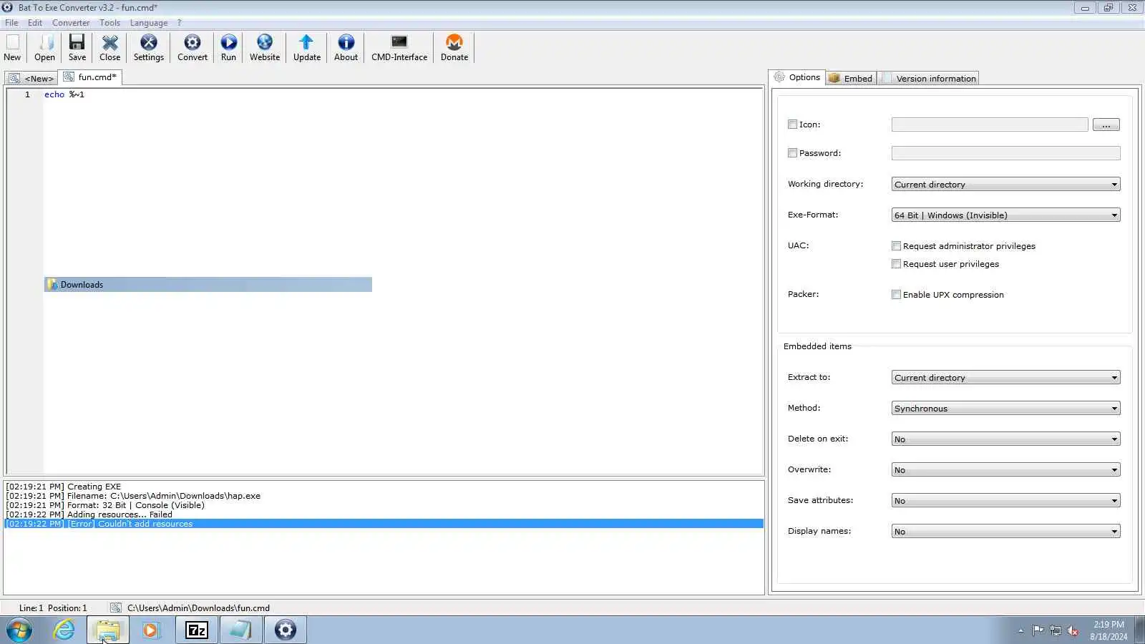Image resolution: width=1145 pixels, height=644 pixels.
Task: Open a file with the Open icon
Action: [44, 48]
